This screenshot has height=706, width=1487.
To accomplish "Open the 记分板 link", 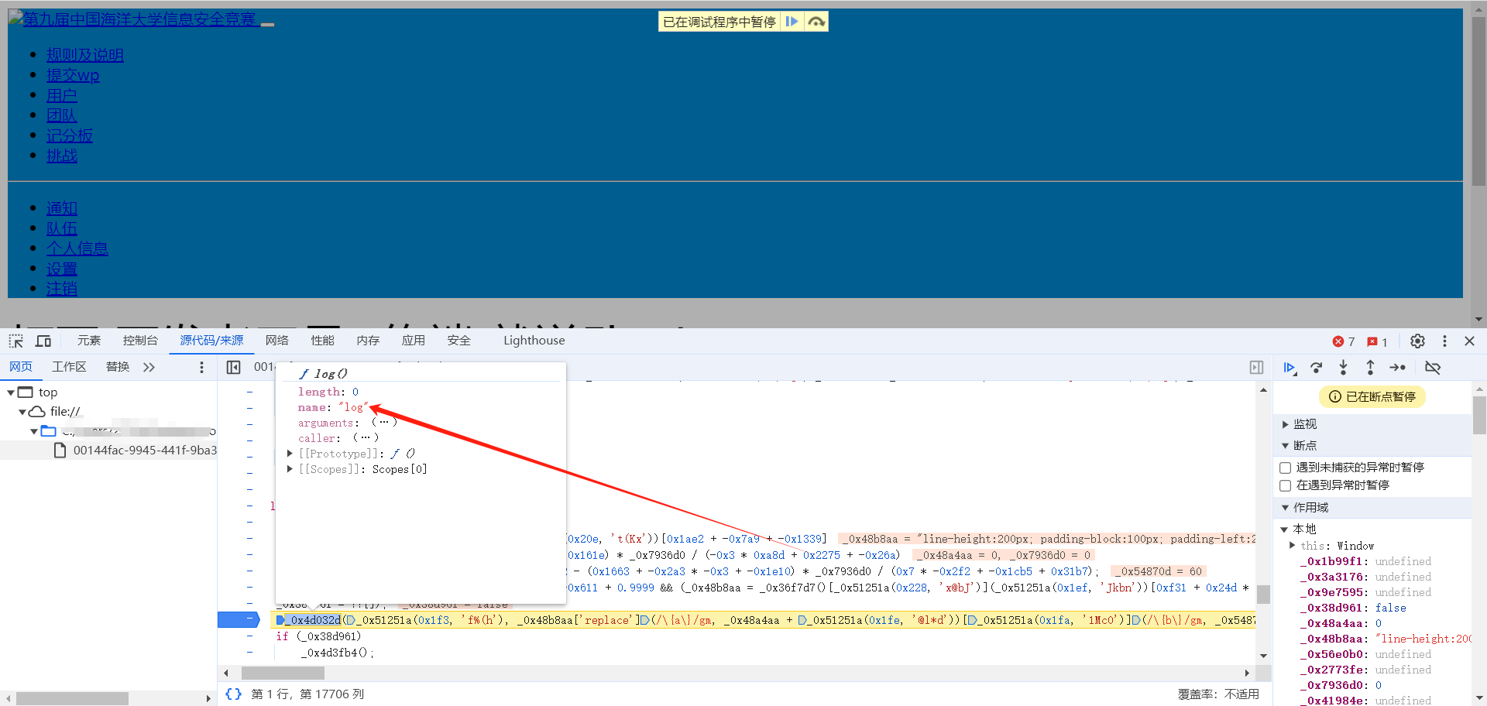I will 70,135.
